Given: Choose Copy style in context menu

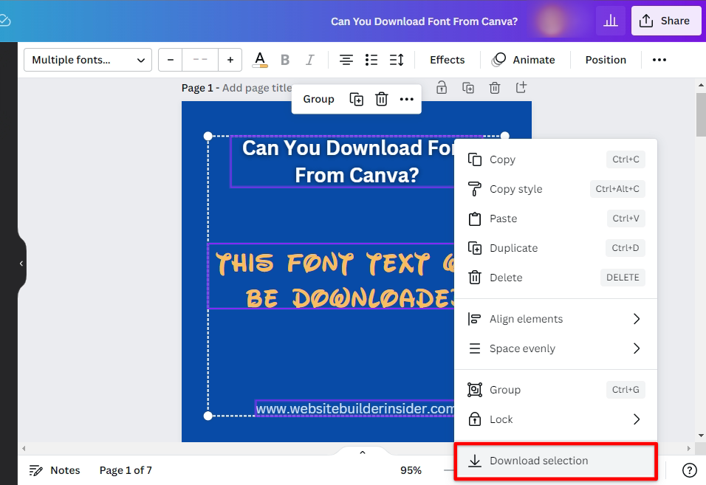Looking at the screenshot, I should tap(515, 189).
